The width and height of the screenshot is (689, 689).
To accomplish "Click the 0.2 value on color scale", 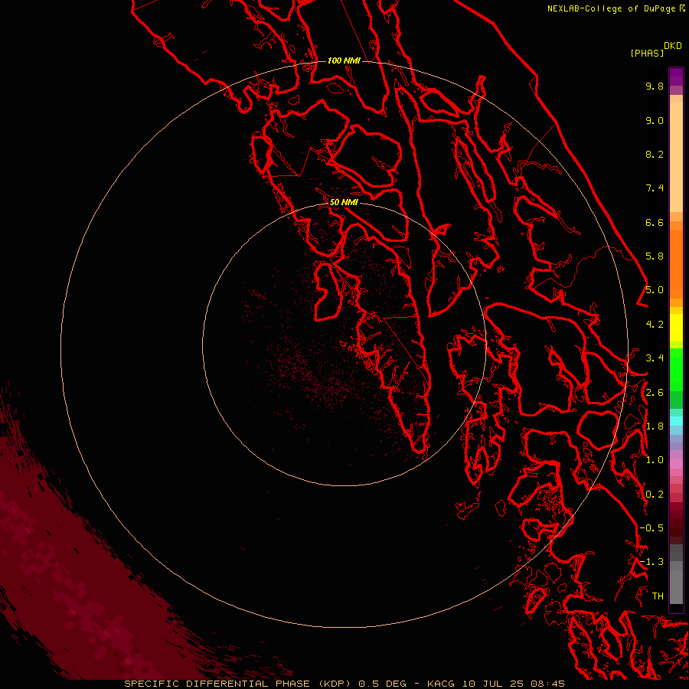I will [655, 495].
